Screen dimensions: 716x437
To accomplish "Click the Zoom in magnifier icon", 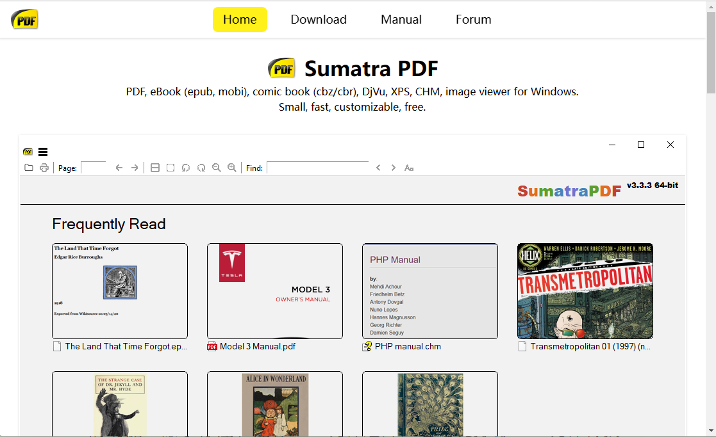I will coord(232,168).
